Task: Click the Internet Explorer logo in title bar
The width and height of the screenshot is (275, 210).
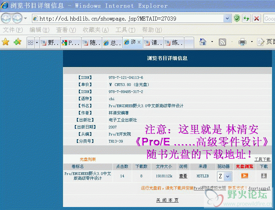Action: [x=4, y=5]
